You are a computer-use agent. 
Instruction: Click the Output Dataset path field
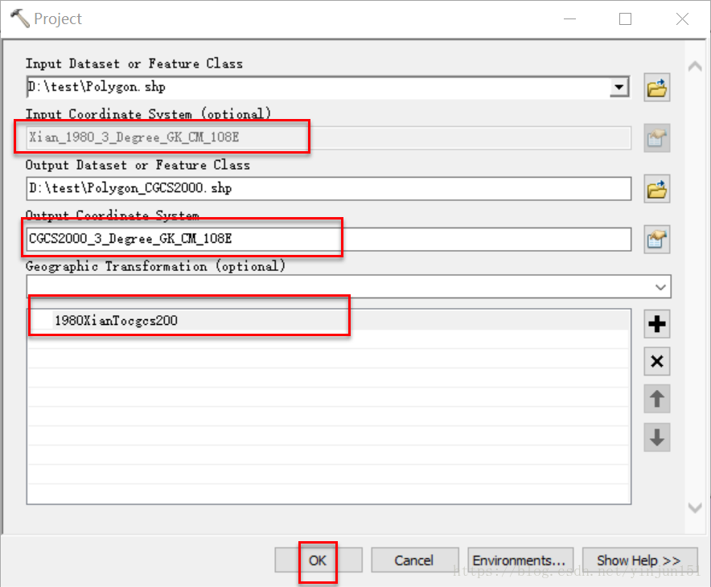(329, 189)
